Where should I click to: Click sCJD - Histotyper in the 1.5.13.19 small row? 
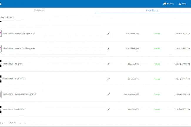(x=132, y=49)
